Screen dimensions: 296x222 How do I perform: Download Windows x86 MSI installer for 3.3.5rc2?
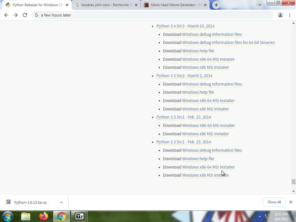coord(206,109)
